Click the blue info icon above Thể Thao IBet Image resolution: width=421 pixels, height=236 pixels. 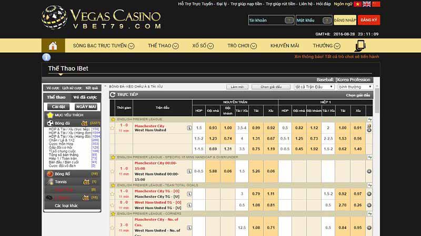(46, 57)
